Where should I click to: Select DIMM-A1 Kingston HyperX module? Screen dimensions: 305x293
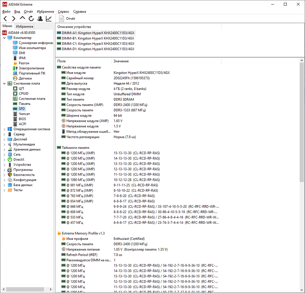tap(96, 33)
